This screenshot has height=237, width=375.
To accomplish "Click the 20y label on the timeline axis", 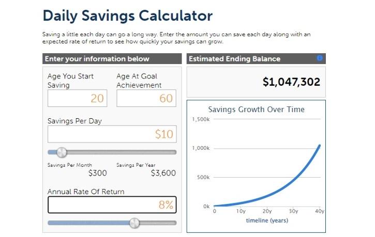I will tap(267, 211).
